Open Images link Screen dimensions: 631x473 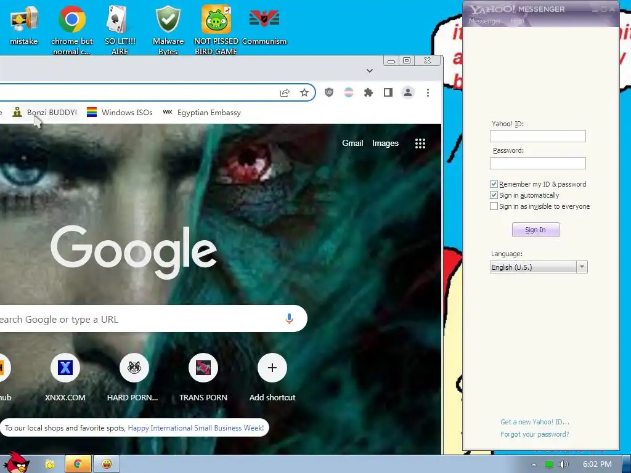(385, 143)
